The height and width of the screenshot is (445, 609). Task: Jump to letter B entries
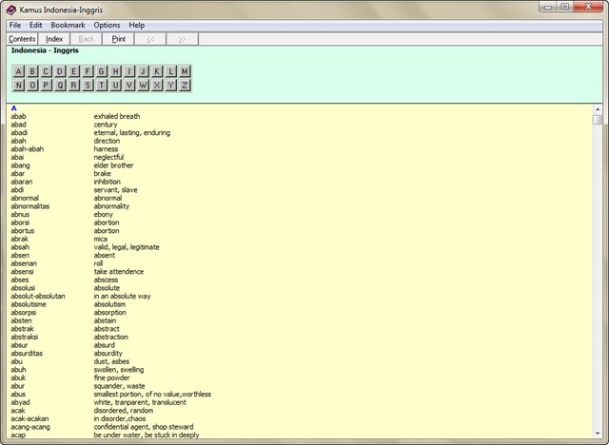click(x=32, y=71)
